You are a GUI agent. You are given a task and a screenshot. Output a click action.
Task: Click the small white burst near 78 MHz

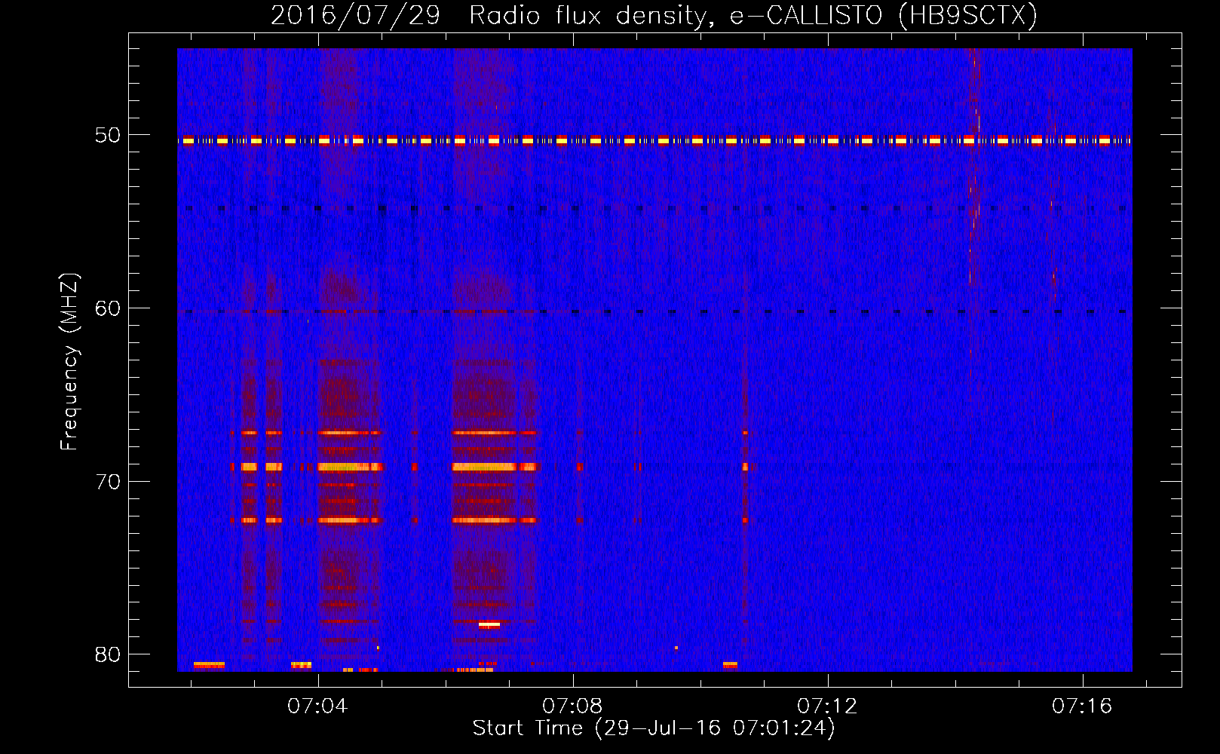click(489, 624)
